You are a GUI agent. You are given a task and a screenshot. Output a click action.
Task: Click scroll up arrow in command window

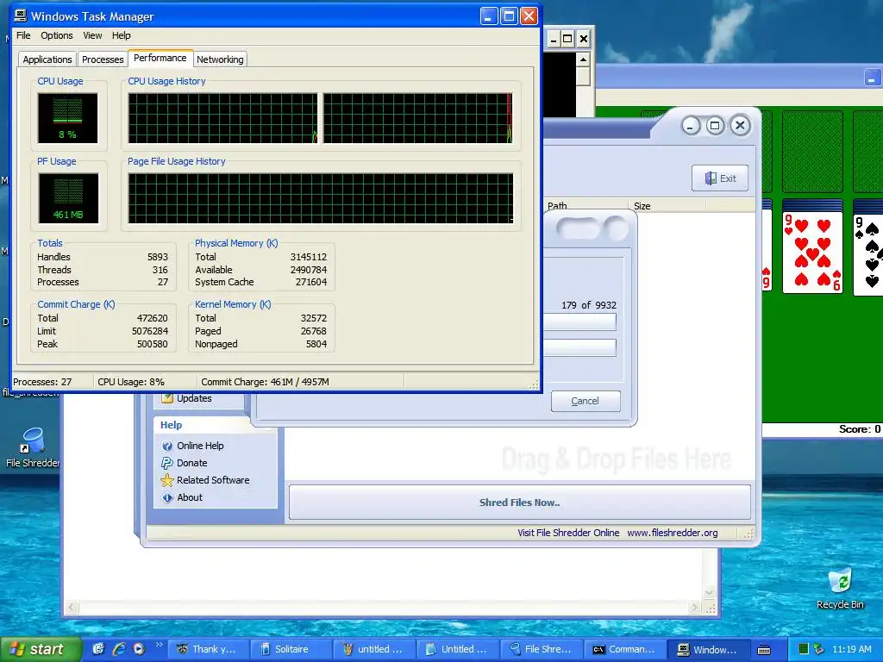(x=584, y=59)
